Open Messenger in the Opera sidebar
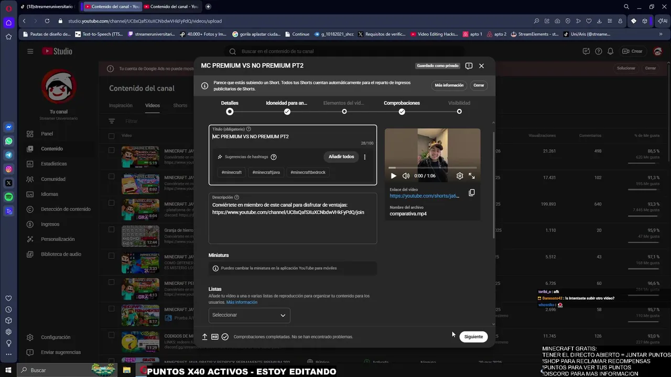 point(8,127)
